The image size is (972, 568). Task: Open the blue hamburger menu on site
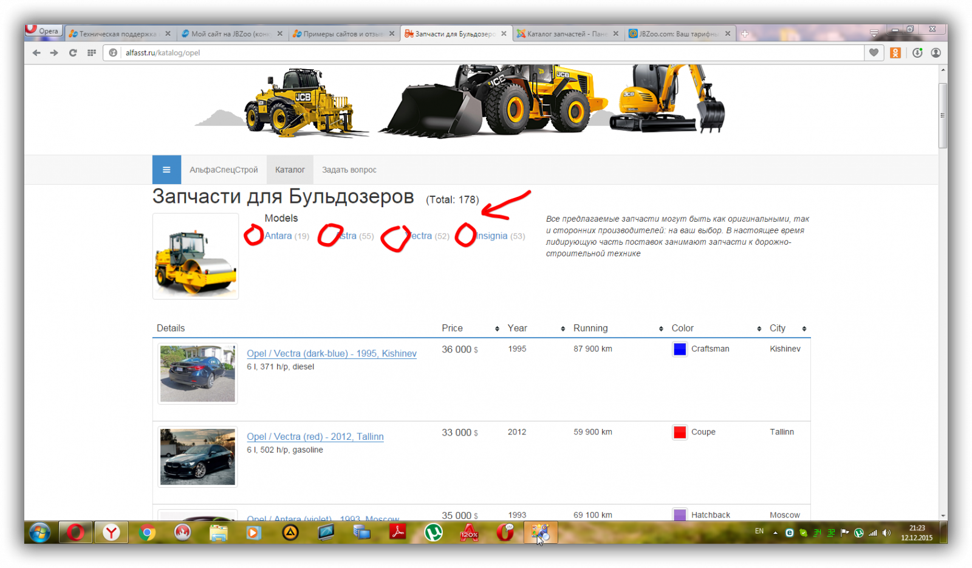point(166,170)
